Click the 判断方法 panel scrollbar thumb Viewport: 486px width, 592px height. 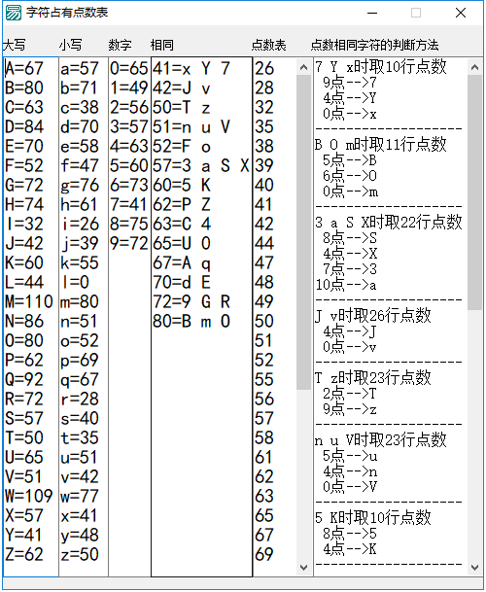(474, 192)
